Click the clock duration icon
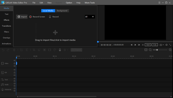The height and width of the screenshot is (98, 173). (x=55, y=50)
